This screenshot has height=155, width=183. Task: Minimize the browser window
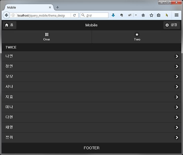coord(162,2)
